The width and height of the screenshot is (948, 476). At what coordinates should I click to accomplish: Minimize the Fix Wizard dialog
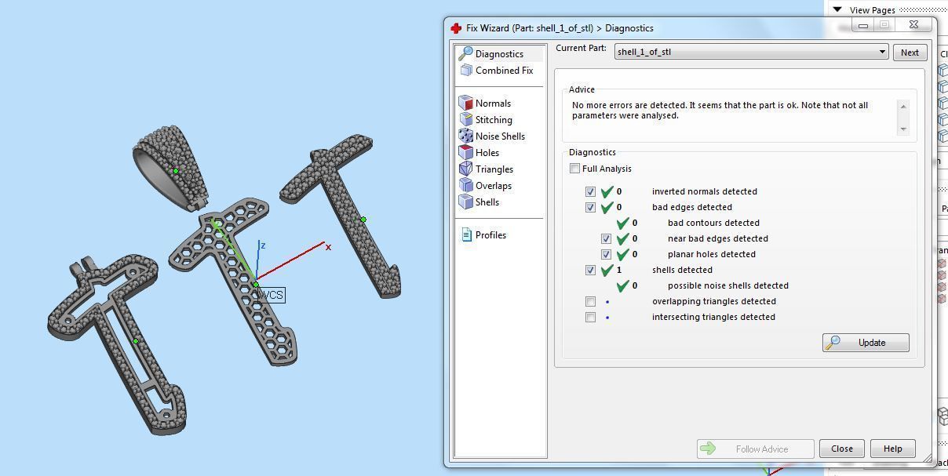[x=863, y=25]
